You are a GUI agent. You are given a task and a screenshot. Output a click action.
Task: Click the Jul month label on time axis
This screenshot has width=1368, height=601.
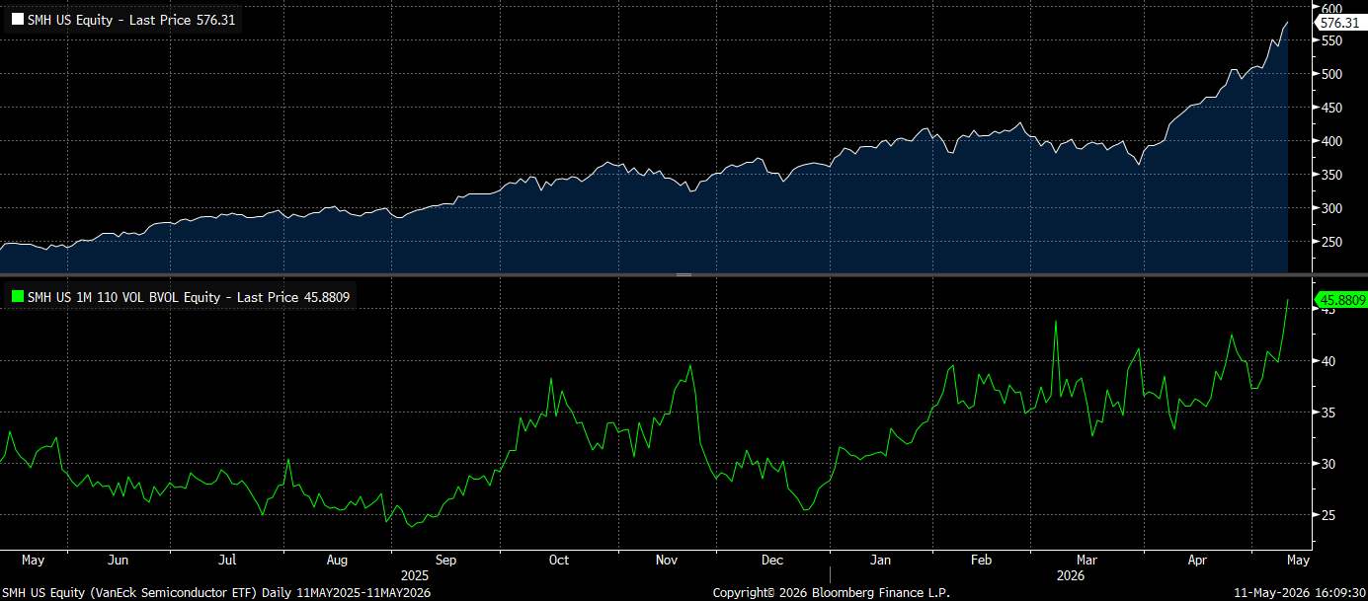point(227,560)
